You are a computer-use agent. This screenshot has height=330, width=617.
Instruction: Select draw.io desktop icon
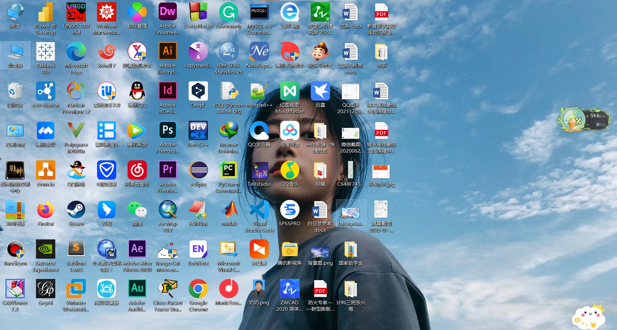tap(45, 170)
